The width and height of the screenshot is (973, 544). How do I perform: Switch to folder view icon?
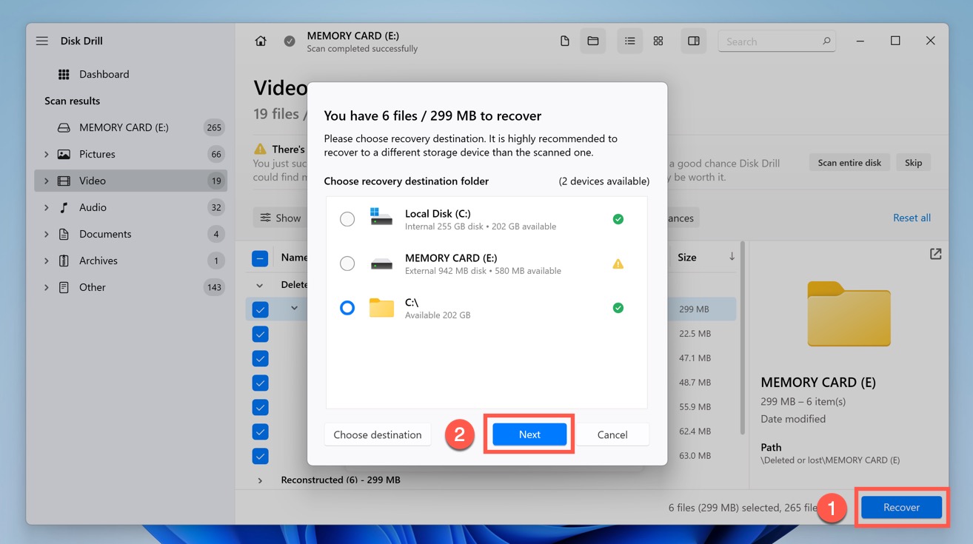coord(593,41)
